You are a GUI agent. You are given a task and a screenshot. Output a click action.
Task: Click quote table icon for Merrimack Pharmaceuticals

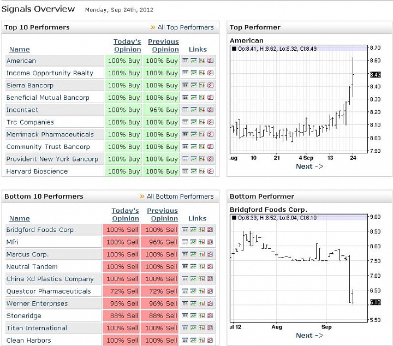coord(185,134)
